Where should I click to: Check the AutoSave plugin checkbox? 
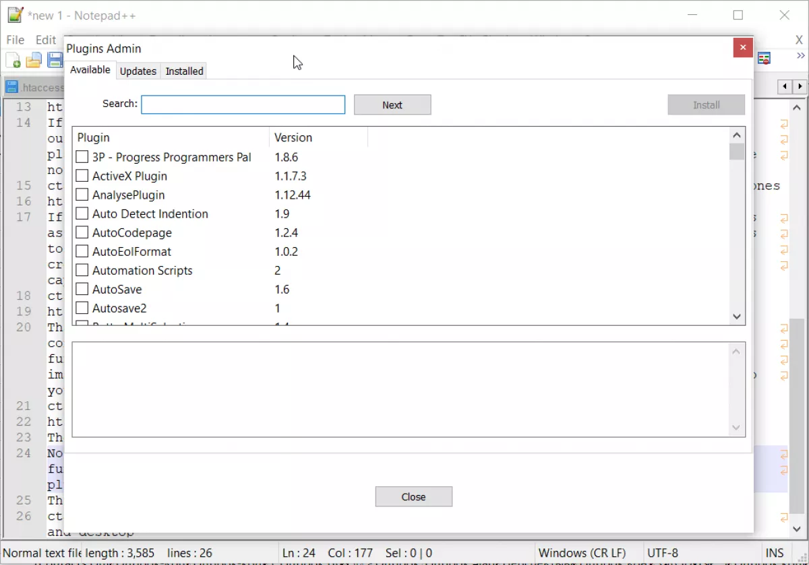pyautogui.click(x=82, y=289)
